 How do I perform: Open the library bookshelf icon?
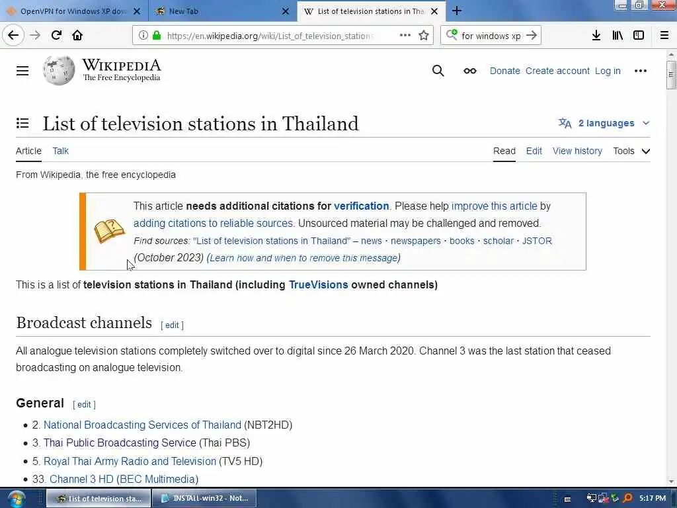coord(617,36)
